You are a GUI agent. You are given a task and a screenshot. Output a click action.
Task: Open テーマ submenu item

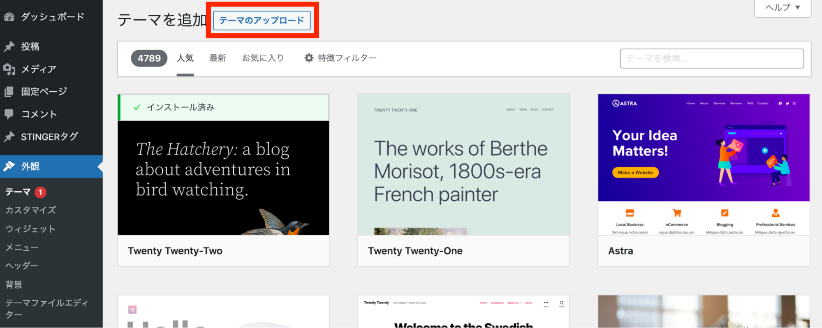pos(18,192)
